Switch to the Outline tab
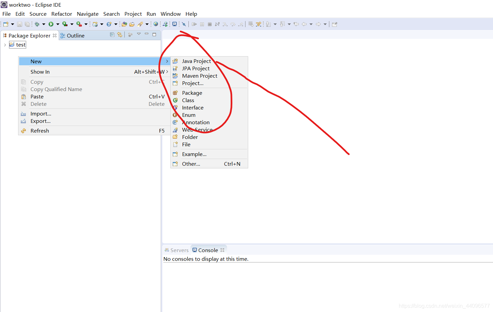Screen dimensions: 493x312 [72, 35]
